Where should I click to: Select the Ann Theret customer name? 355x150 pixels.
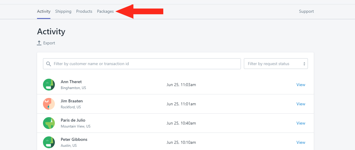coord(71,82)
